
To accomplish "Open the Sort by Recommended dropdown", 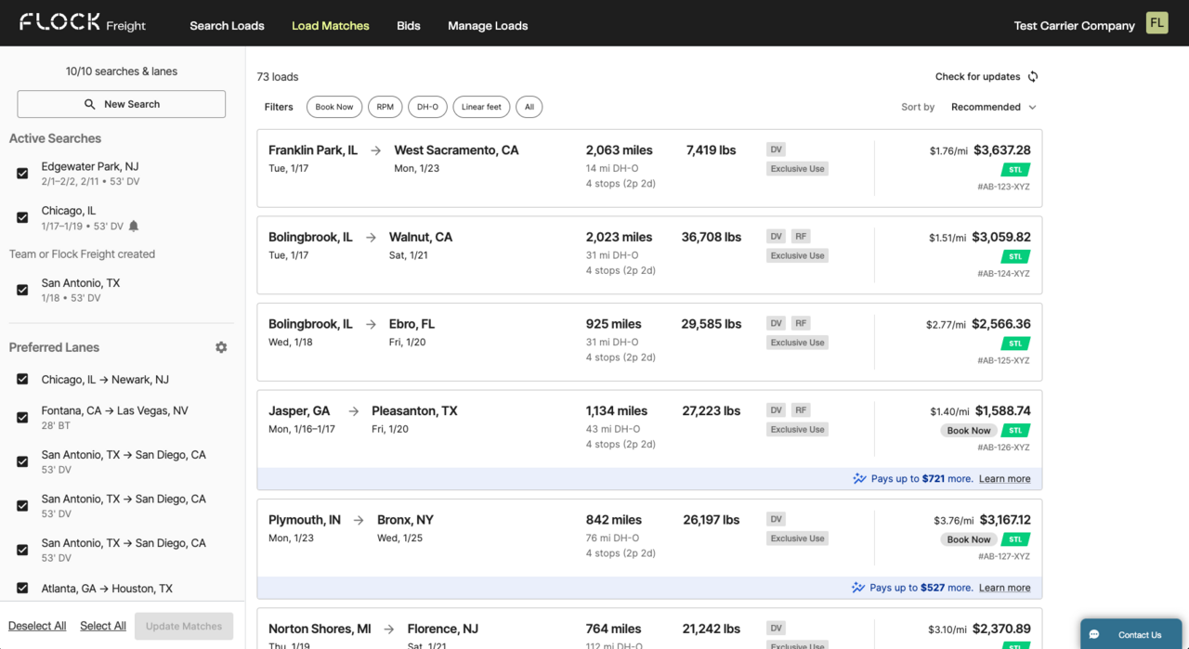I will point(993,107).
